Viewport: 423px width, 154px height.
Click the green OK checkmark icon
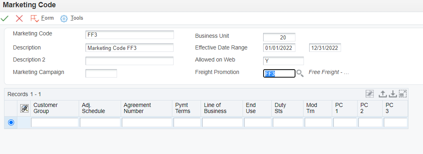pos(4,18)
